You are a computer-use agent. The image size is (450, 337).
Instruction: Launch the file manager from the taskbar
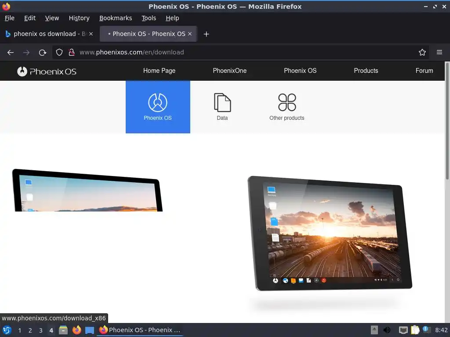(63, 330)
